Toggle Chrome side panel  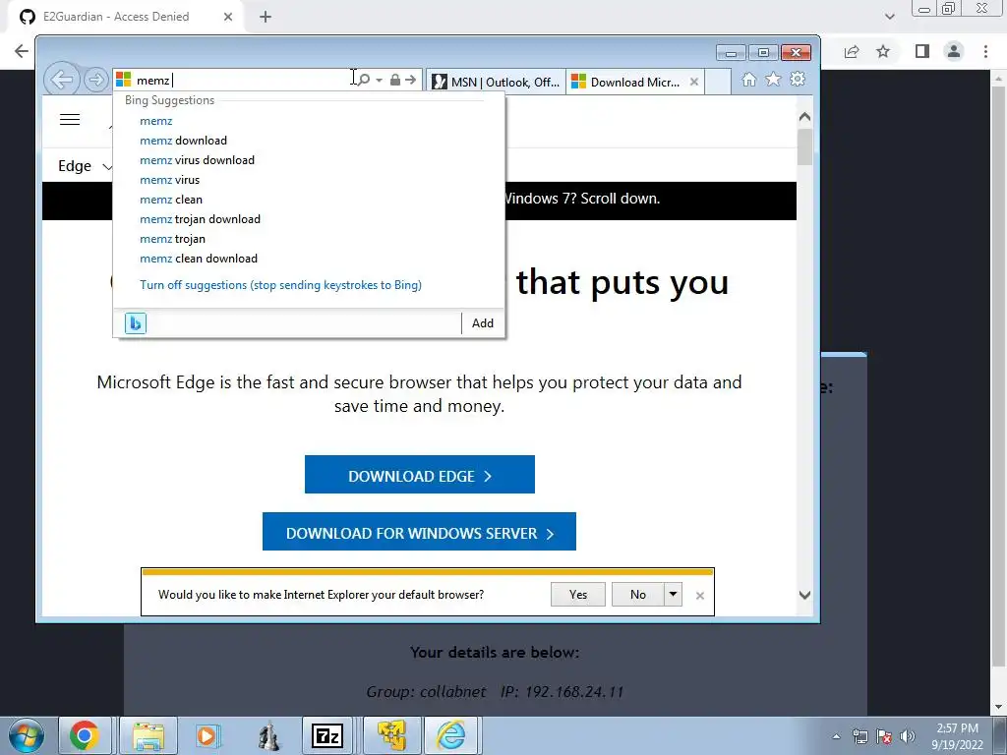[922, 51]
